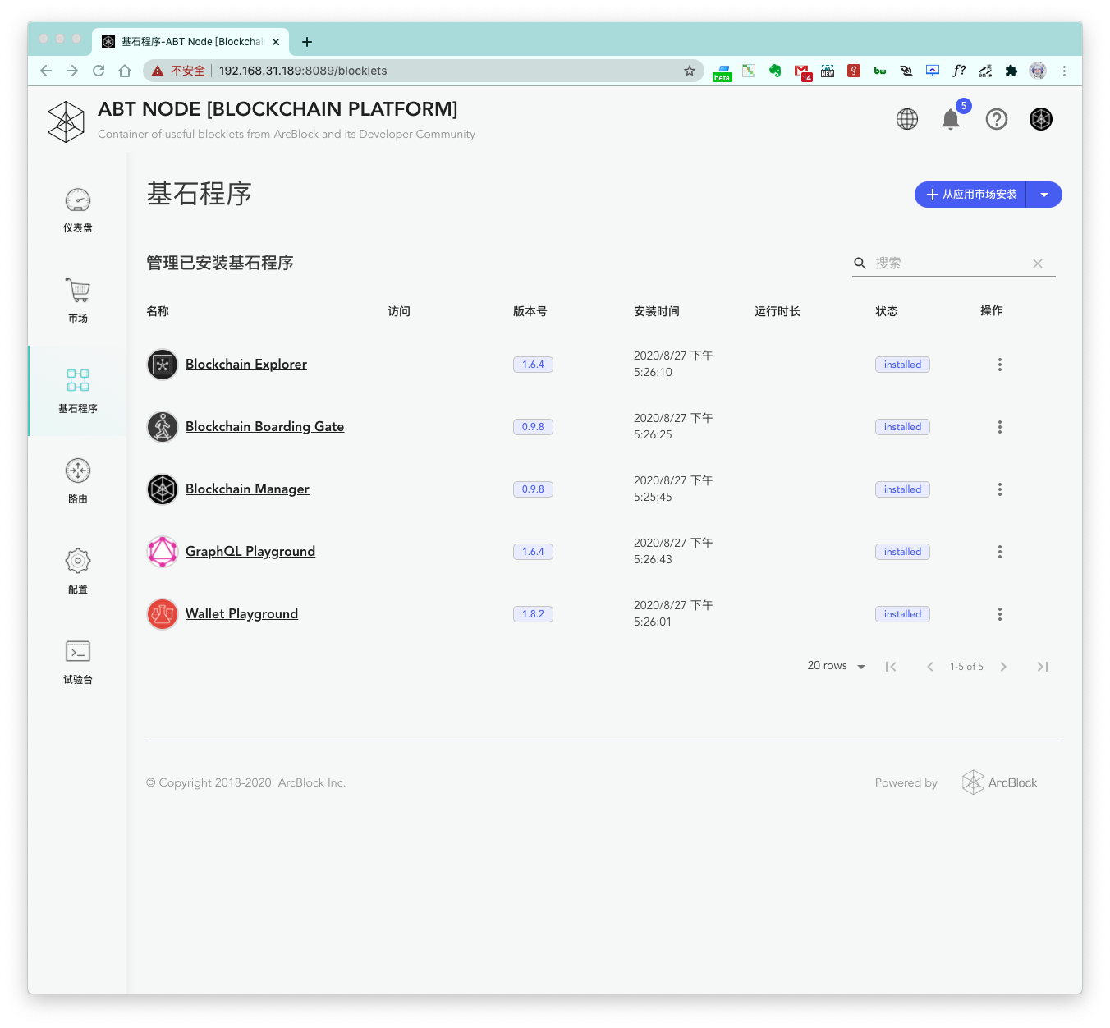Open the Blockchain Boarding Gate link
The width and height of the screenshot is (1110, 1028).
click(264, 427)
